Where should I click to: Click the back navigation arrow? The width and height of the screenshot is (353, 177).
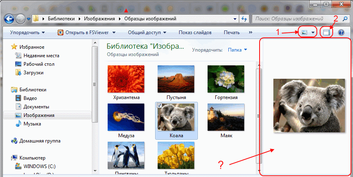click(x=10, y=19)
